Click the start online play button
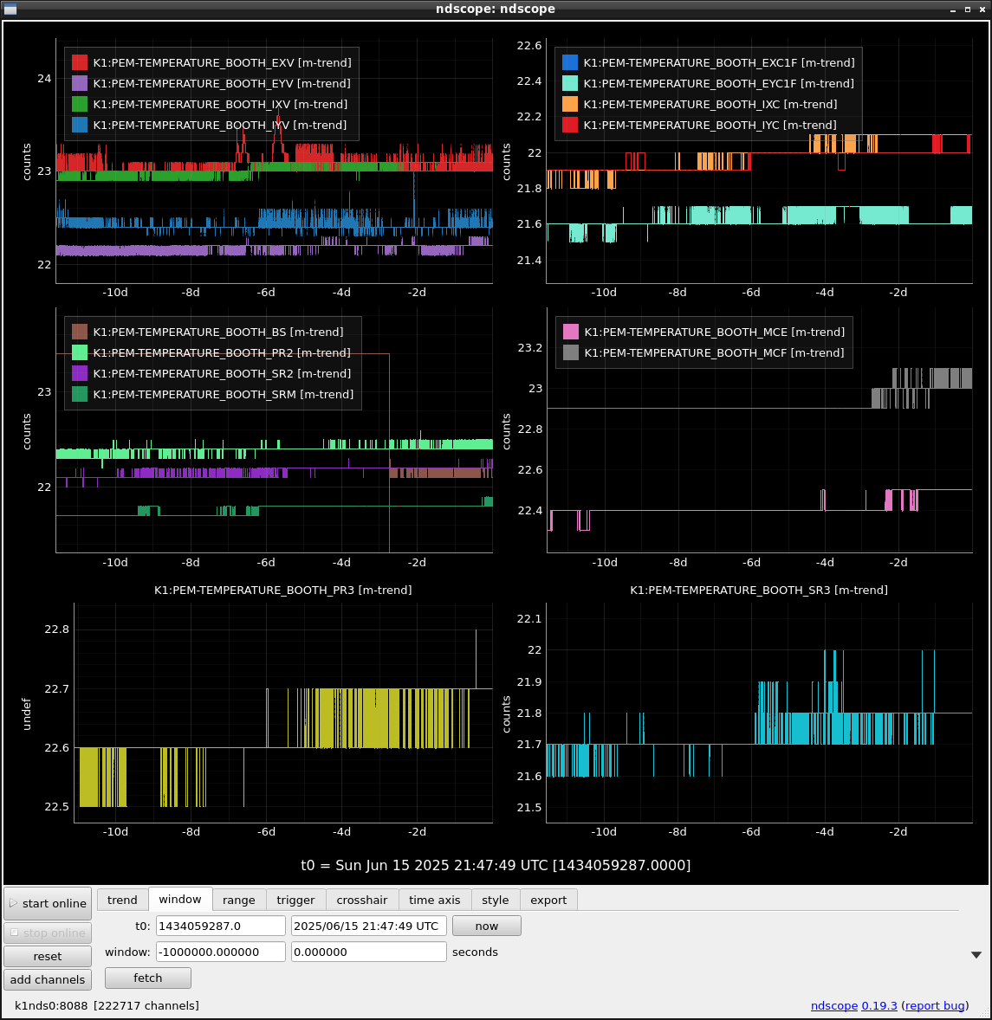Viewport: 992px width, 1020px height. pyautogui.click(x=48, y=903)
